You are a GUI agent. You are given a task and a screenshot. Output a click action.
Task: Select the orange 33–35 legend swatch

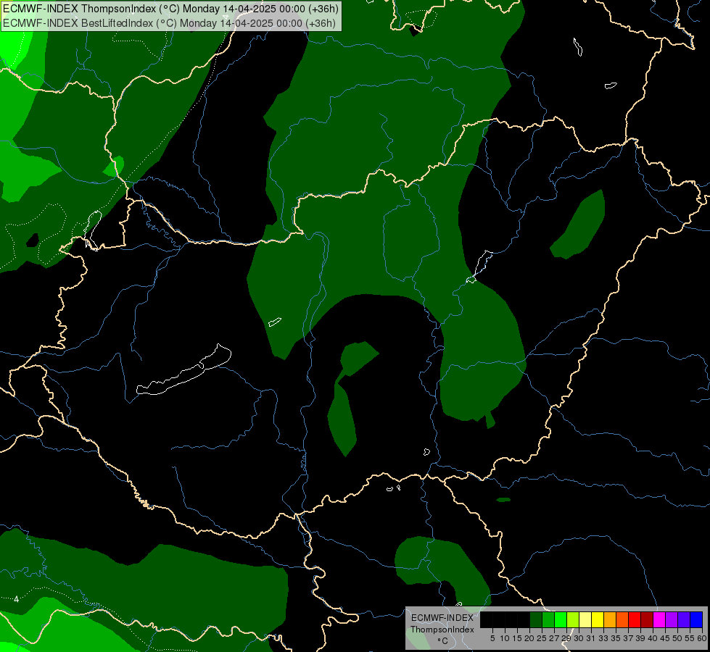[610, 619]
